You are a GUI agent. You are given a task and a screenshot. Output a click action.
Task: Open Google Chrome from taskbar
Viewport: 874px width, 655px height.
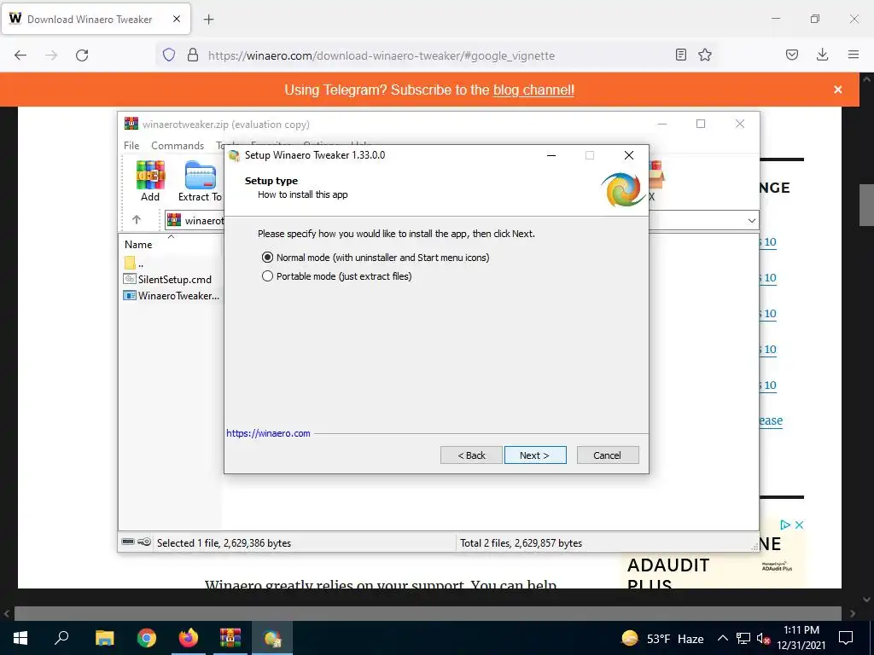147,638
